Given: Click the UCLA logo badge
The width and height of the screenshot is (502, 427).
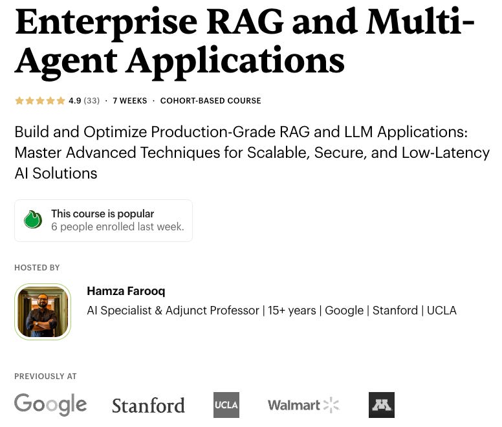Looking at the screenshot, I should [x=226, y=405].
